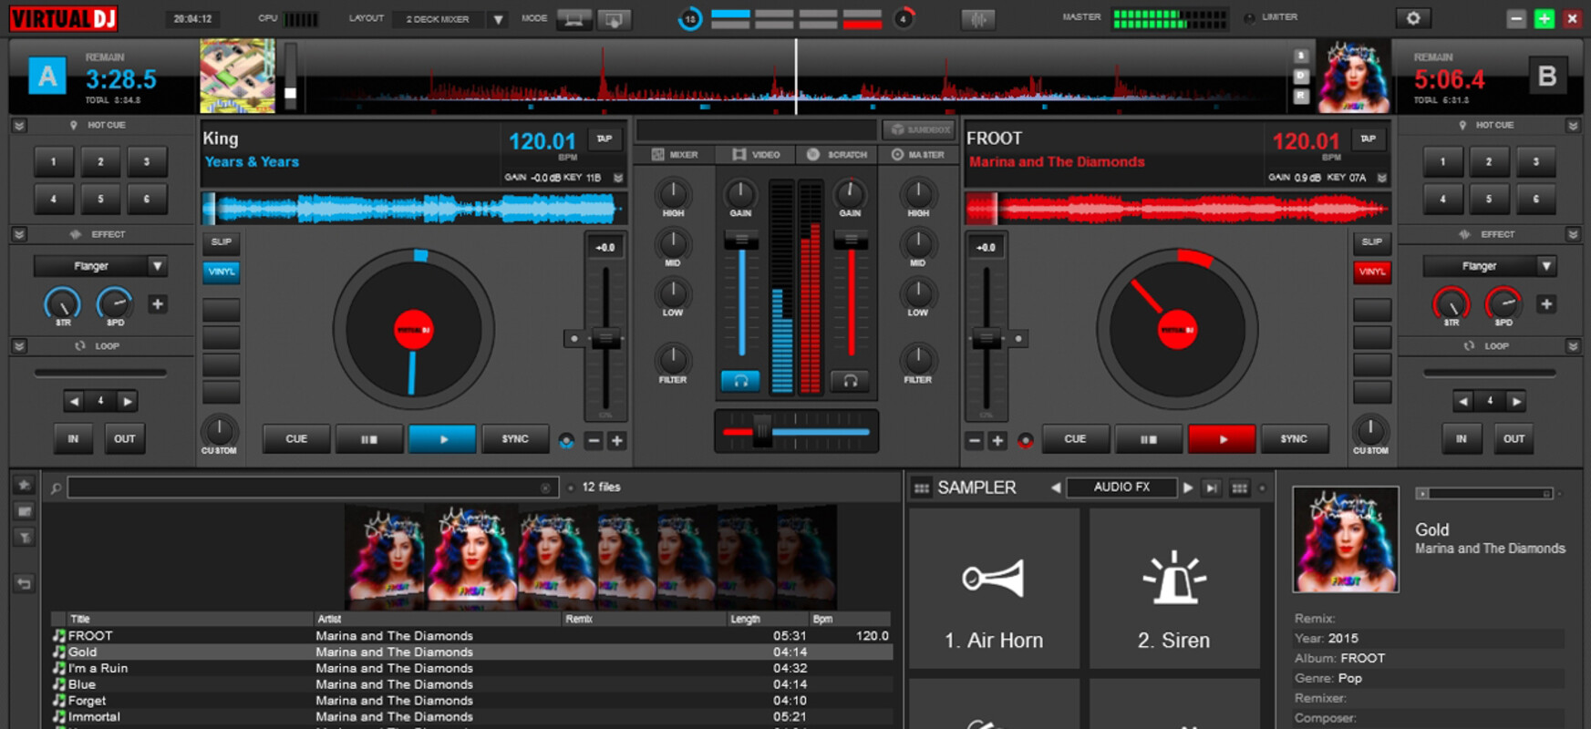Select the track Immortal in file list

[x=94, y=717]
